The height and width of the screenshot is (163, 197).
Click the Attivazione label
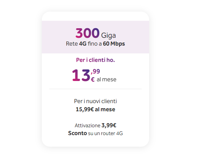87,126
